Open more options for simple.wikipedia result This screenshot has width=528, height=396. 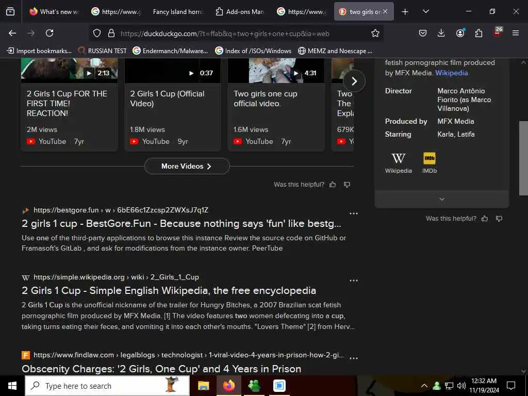354,280
